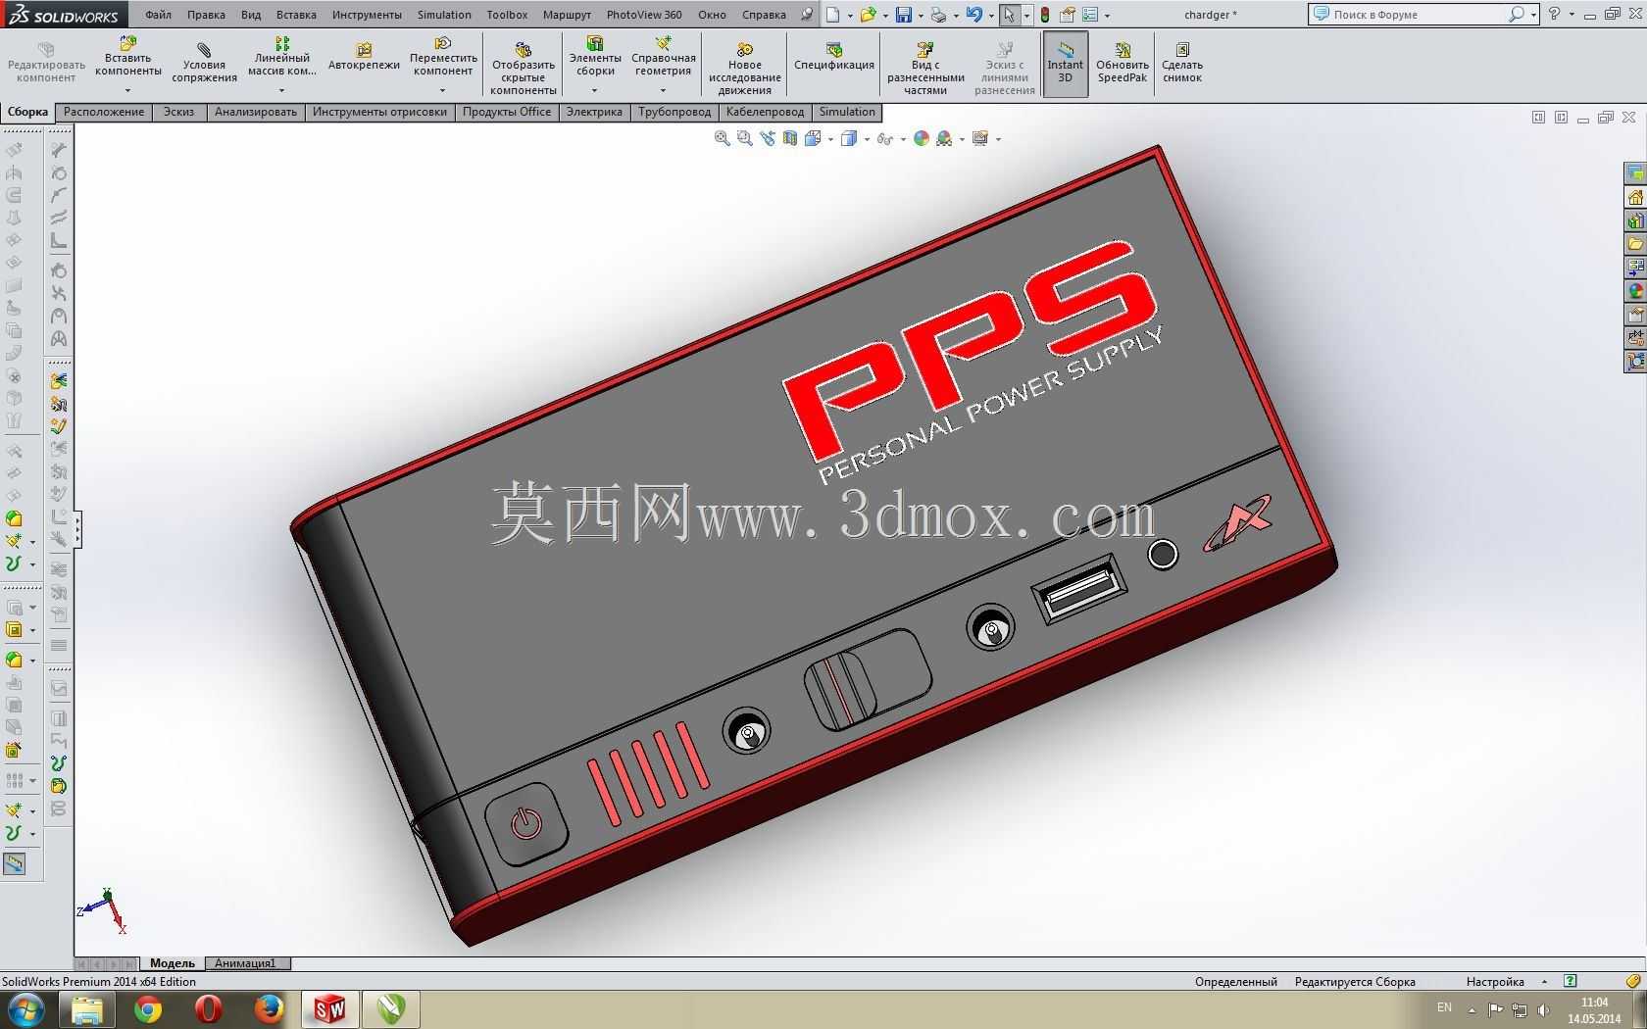Click the EN language indicator in system tray

tap(1444, 1007)
